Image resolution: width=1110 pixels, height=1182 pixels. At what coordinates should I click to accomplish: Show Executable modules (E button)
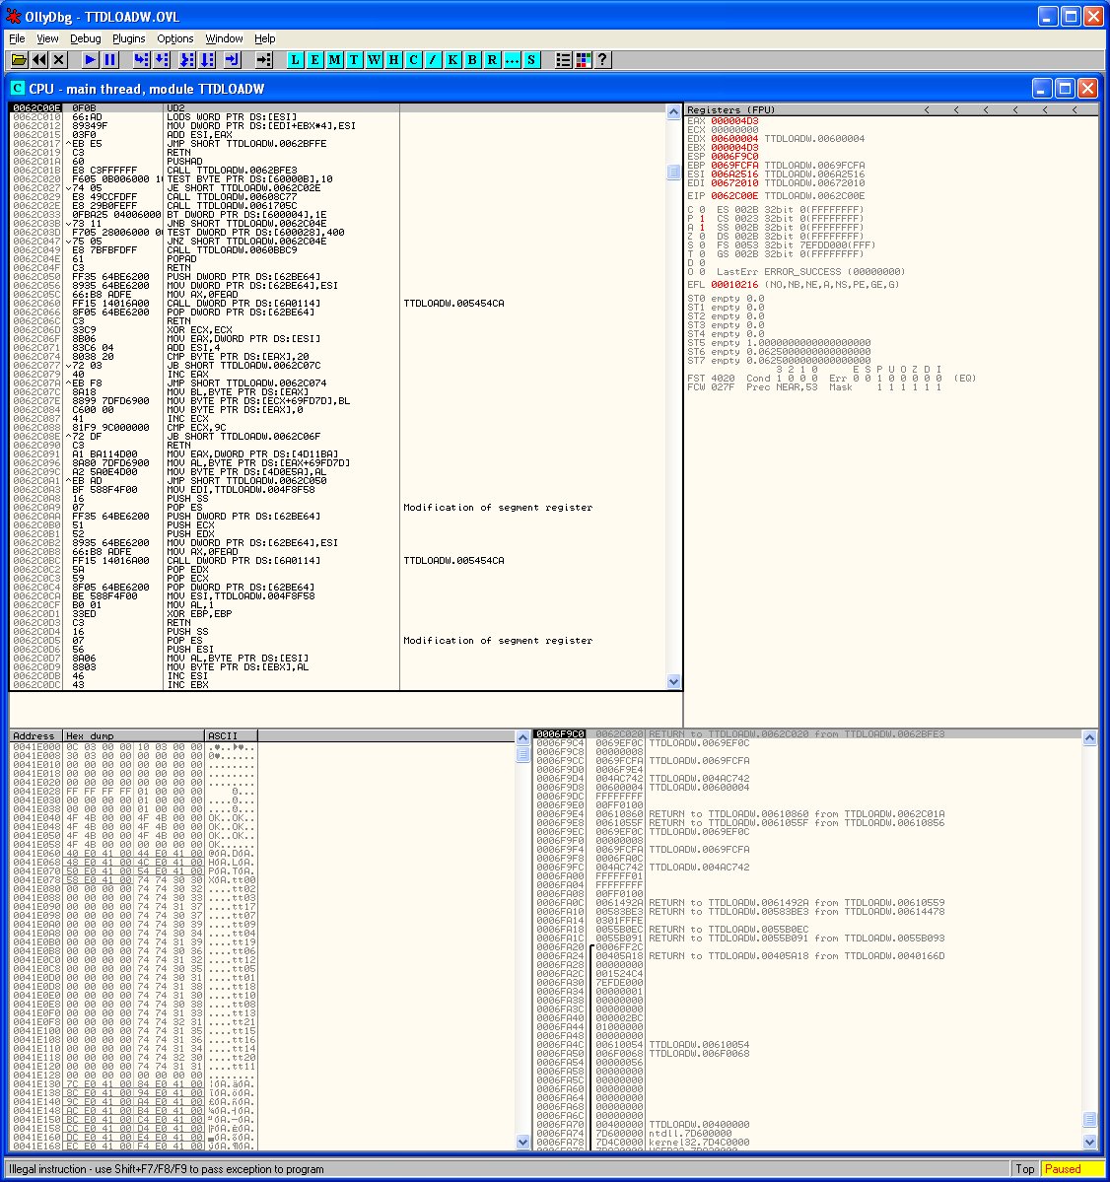pos(314,59)
